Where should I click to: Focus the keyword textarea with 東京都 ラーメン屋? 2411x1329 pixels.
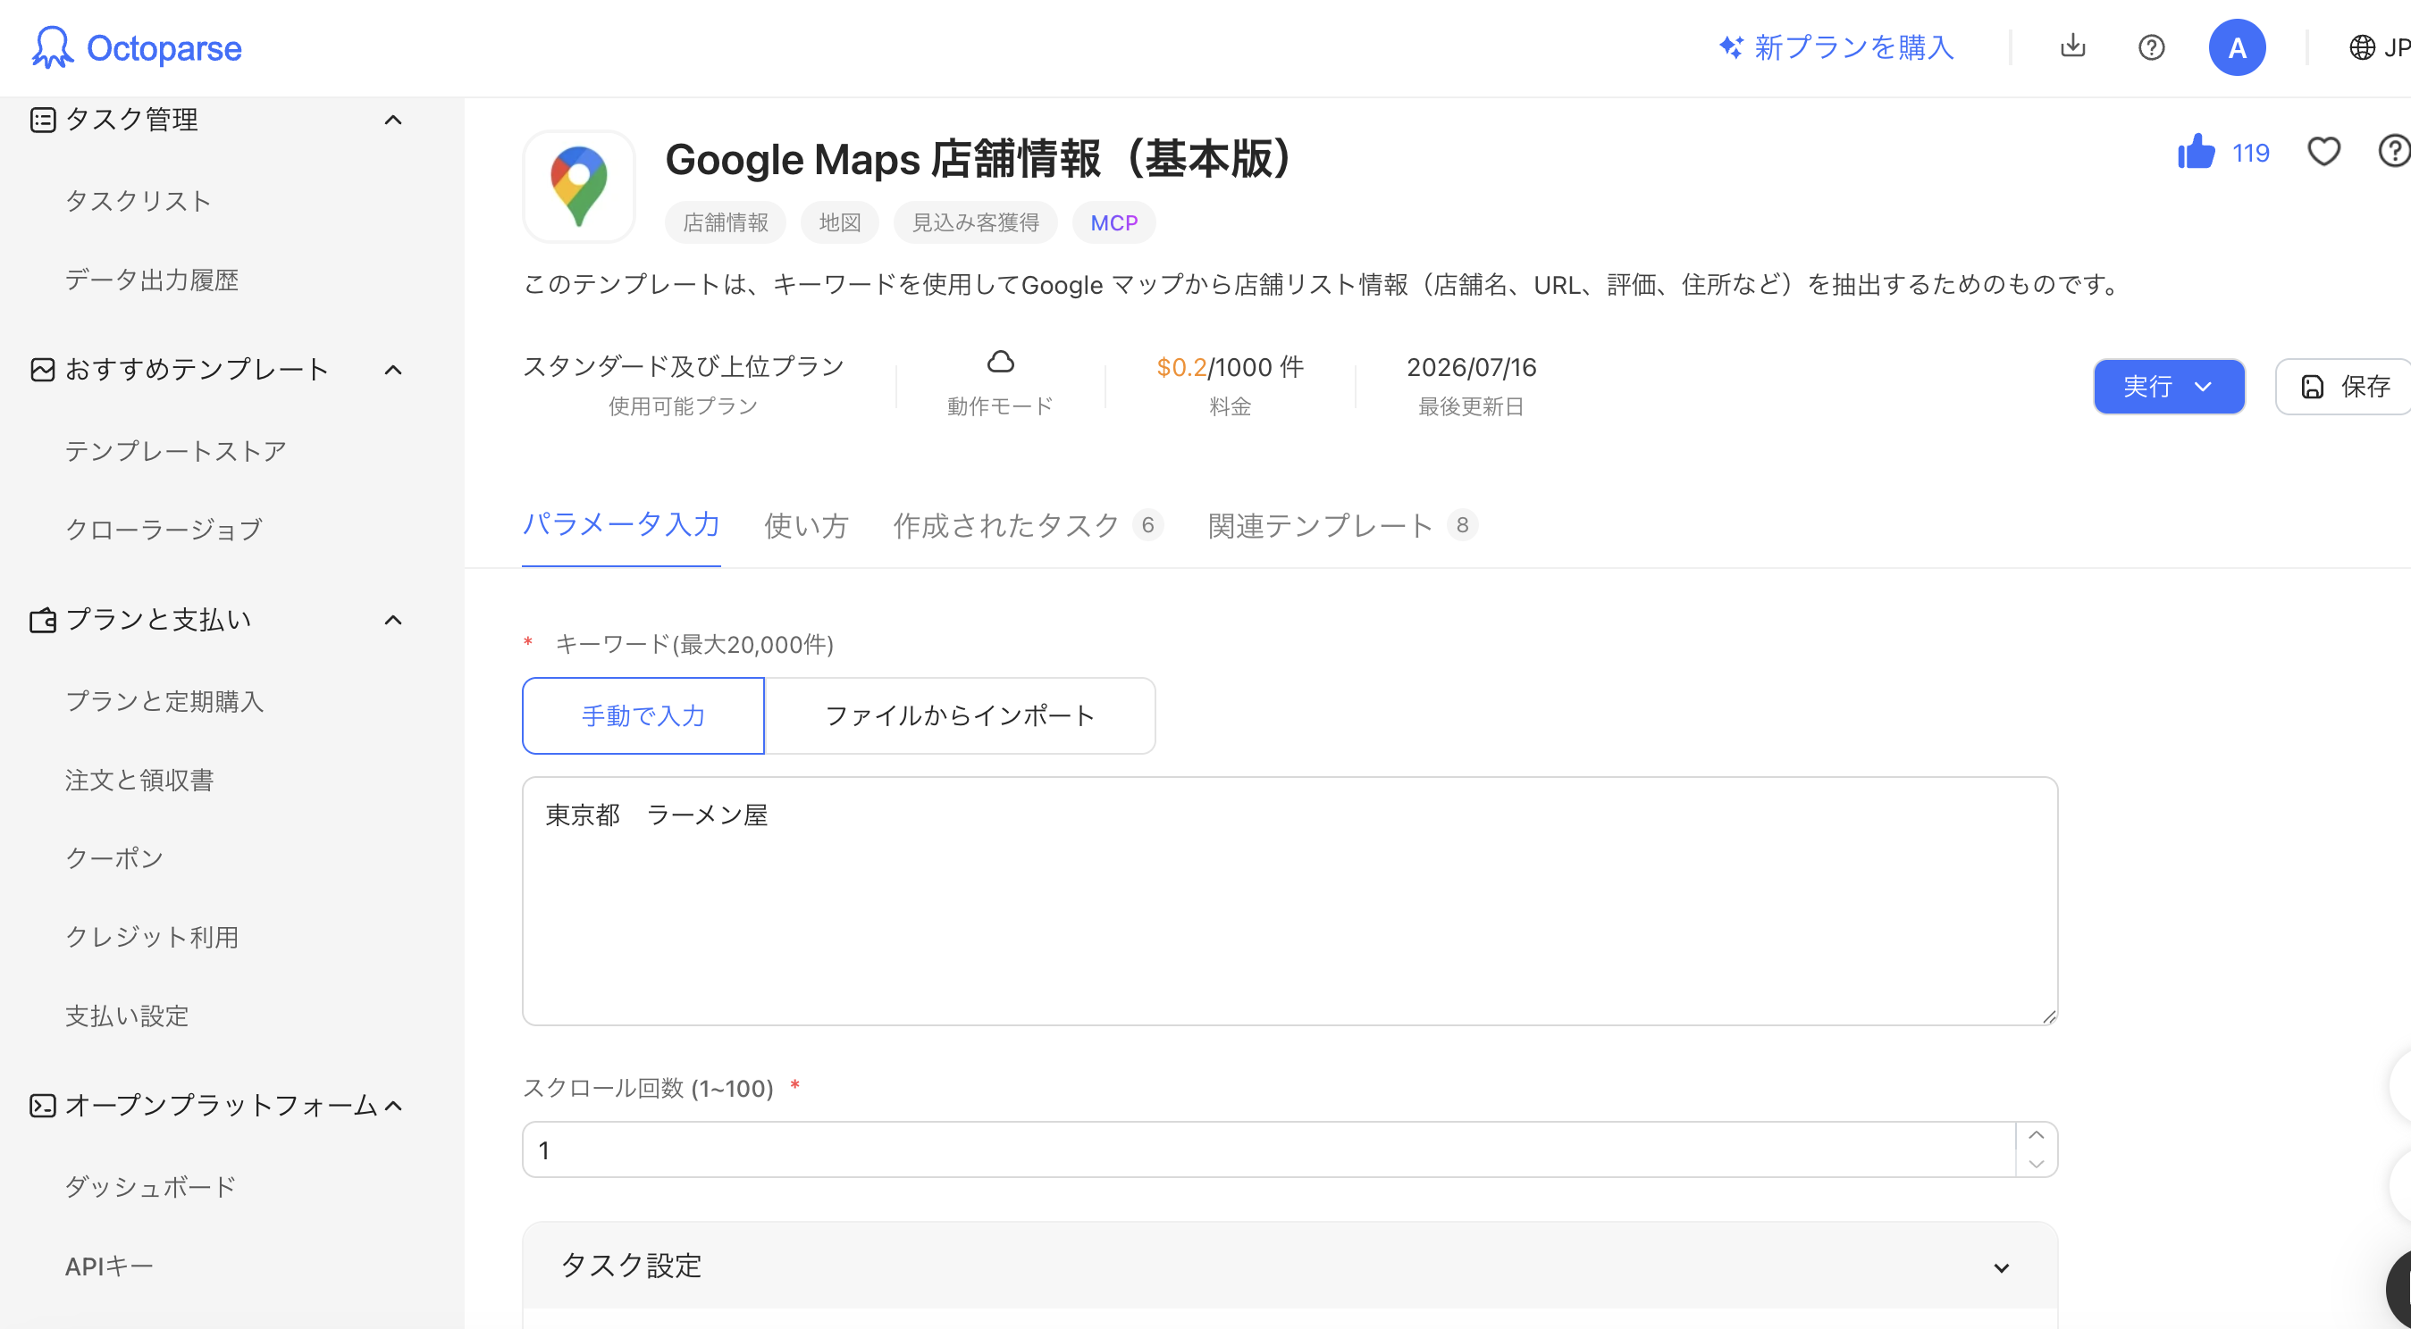[1289, 900]
